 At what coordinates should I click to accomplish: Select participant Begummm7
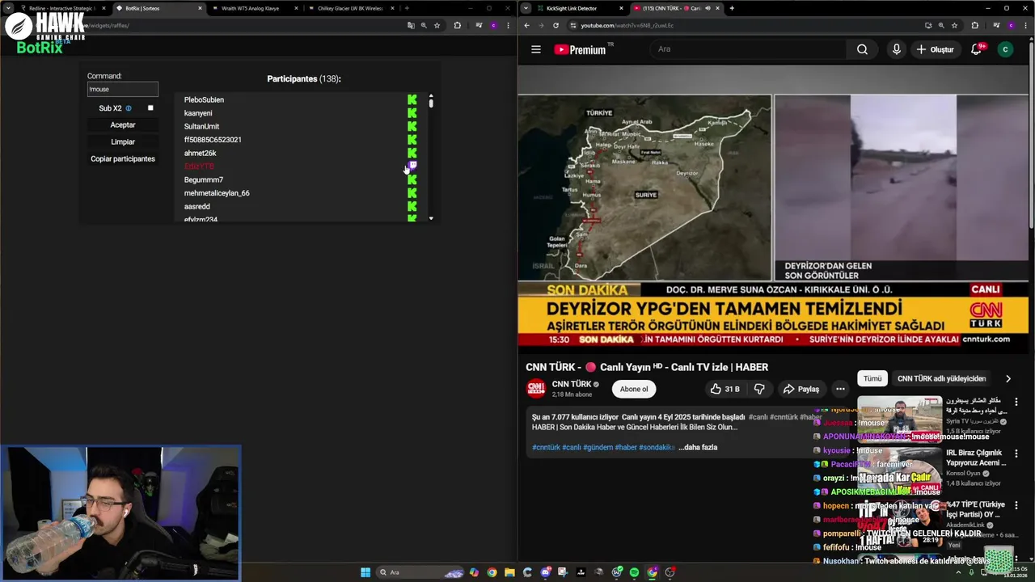pos(204,179)
